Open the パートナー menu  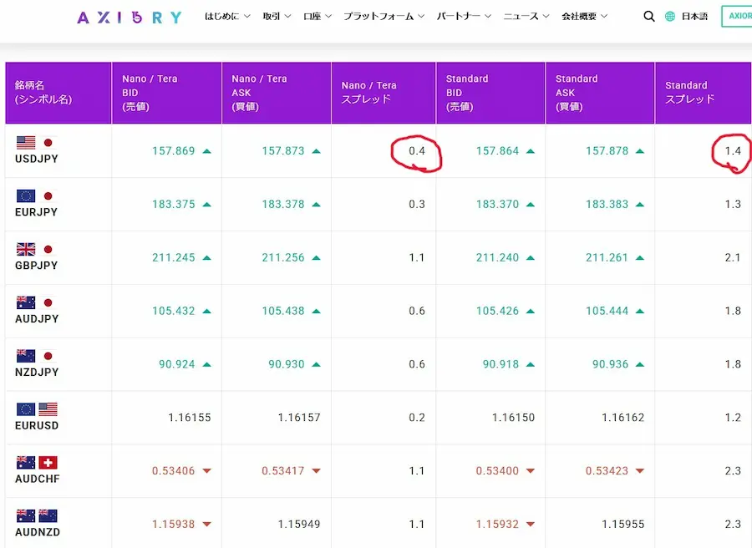tap(464, 17)
